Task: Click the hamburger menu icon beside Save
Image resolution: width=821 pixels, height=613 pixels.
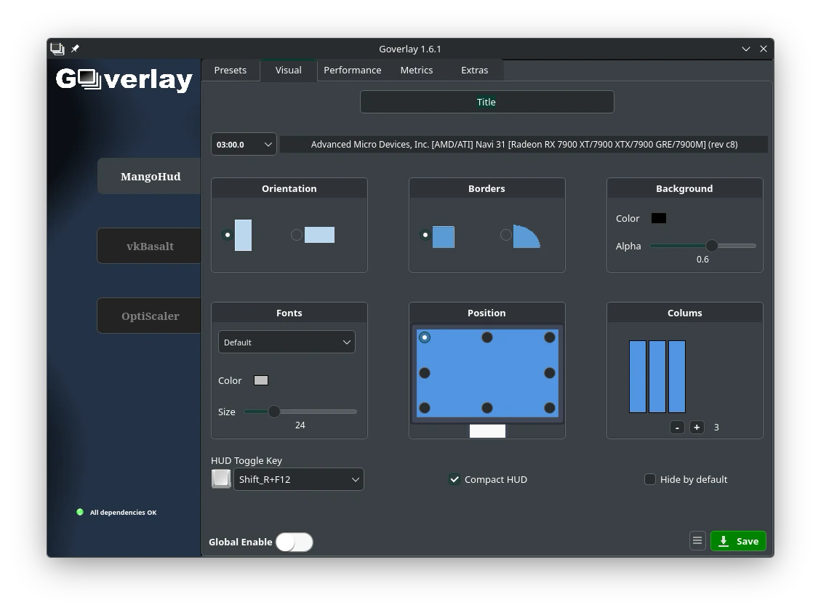Action: [x=697, y=541]
